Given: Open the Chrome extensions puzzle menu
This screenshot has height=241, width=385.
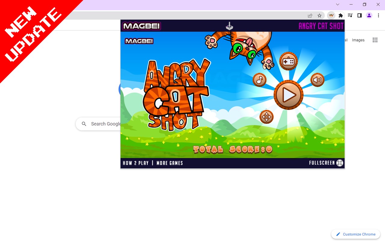Looking at the screenshot, I should point(341,15).
